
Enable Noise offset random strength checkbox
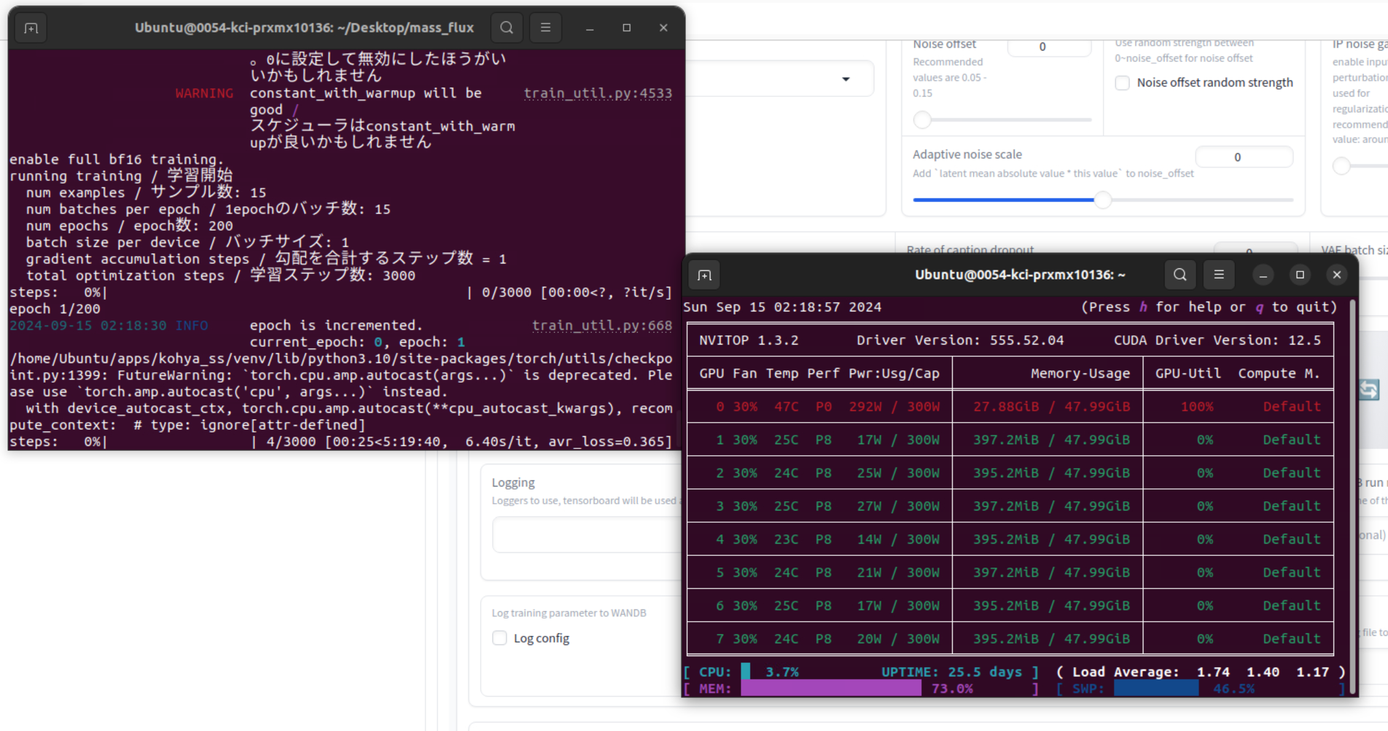[x=1123, y=83]
